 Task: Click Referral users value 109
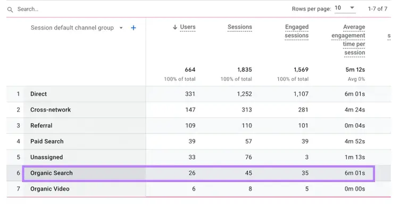[x=190, y=125]
